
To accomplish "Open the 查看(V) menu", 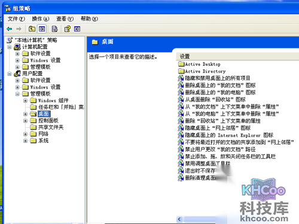I will coord(65,19).
